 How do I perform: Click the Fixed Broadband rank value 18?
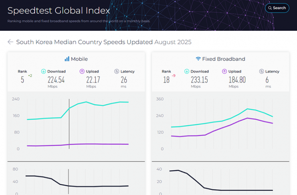pos(166,80)
